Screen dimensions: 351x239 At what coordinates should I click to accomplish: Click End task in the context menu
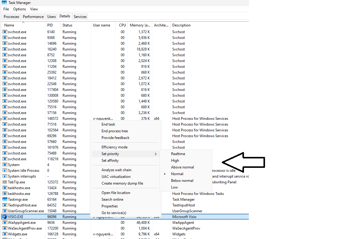108,124
